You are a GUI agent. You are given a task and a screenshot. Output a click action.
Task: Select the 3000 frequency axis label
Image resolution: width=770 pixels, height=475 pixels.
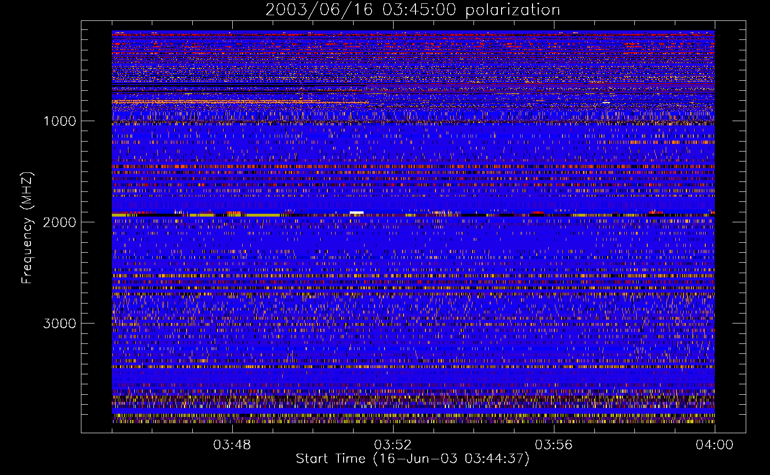(x=59, y=323)
